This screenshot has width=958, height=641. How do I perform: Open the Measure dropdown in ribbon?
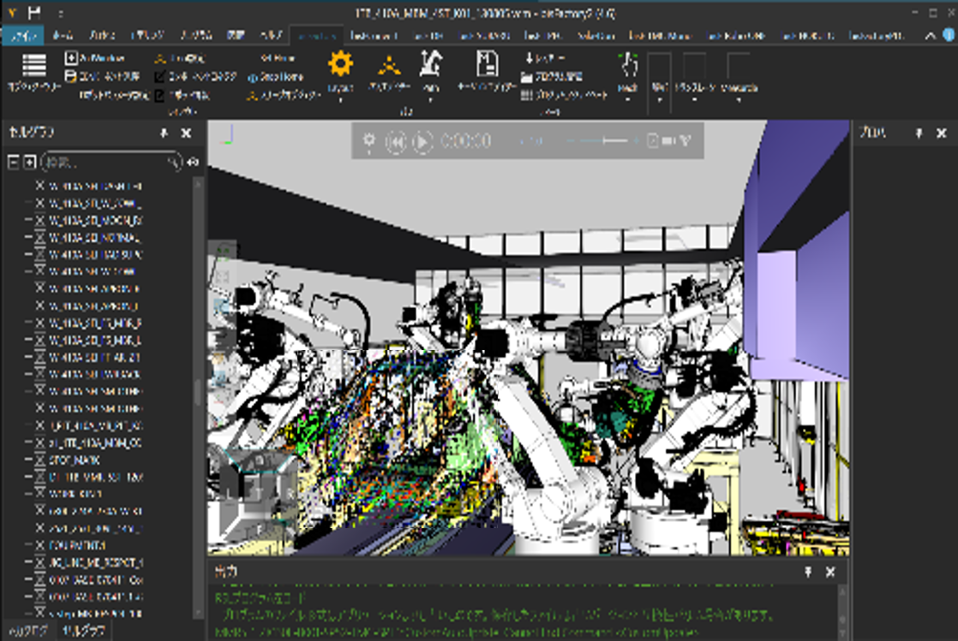pyautogui.click(x=738, y=98)
